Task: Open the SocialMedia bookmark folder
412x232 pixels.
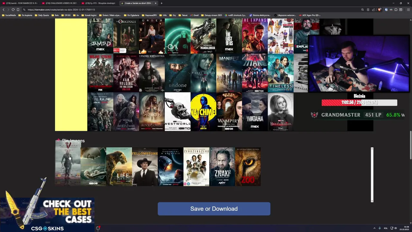Action: [9, 15]
